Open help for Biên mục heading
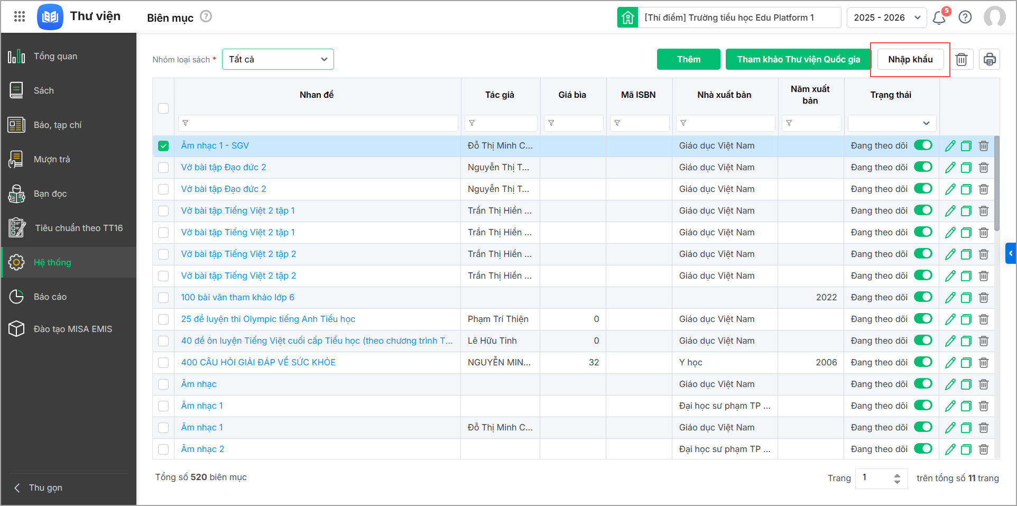Image resolution: width=1017 pixels, height=506 pixels. click(206, 16)
